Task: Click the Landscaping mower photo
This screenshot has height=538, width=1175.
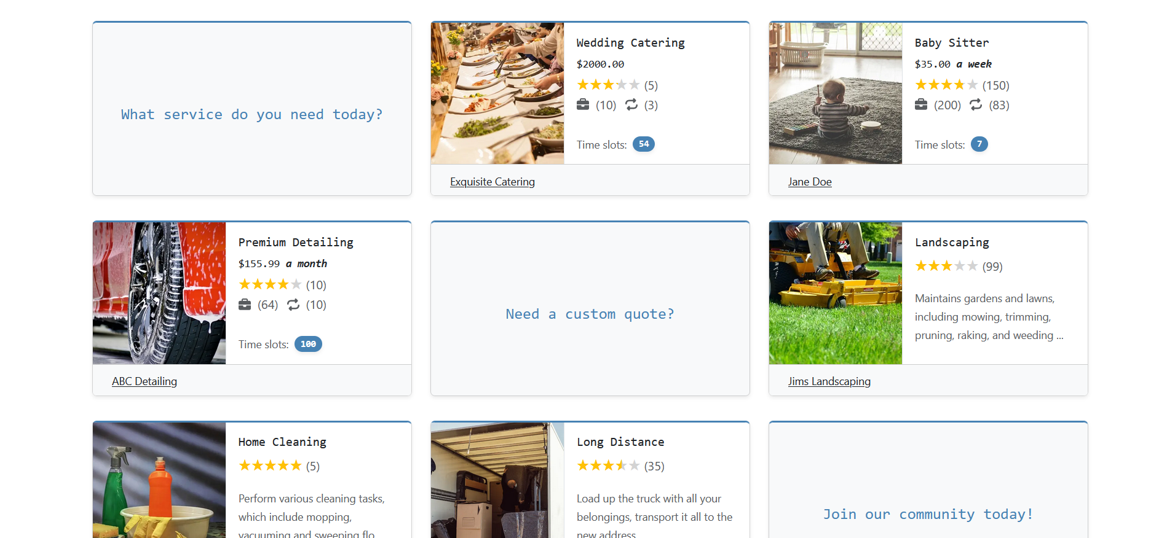Action: click(835, 293)
